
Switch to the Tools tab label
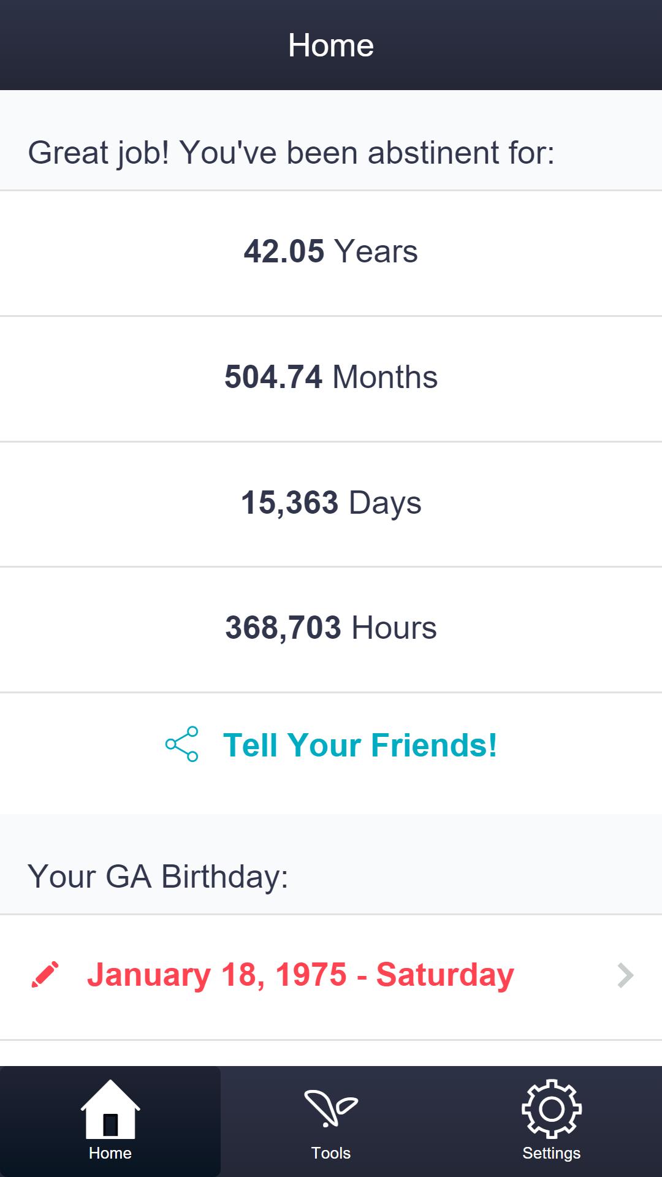[331, 1153]
